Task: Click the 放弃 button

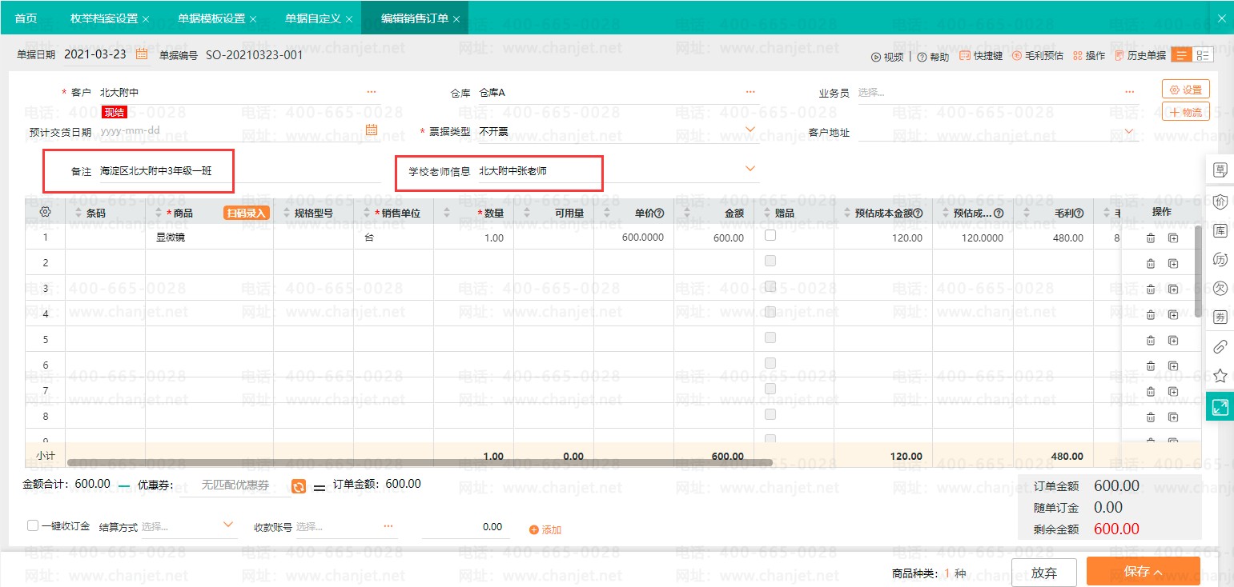Action: [1043, 573]
